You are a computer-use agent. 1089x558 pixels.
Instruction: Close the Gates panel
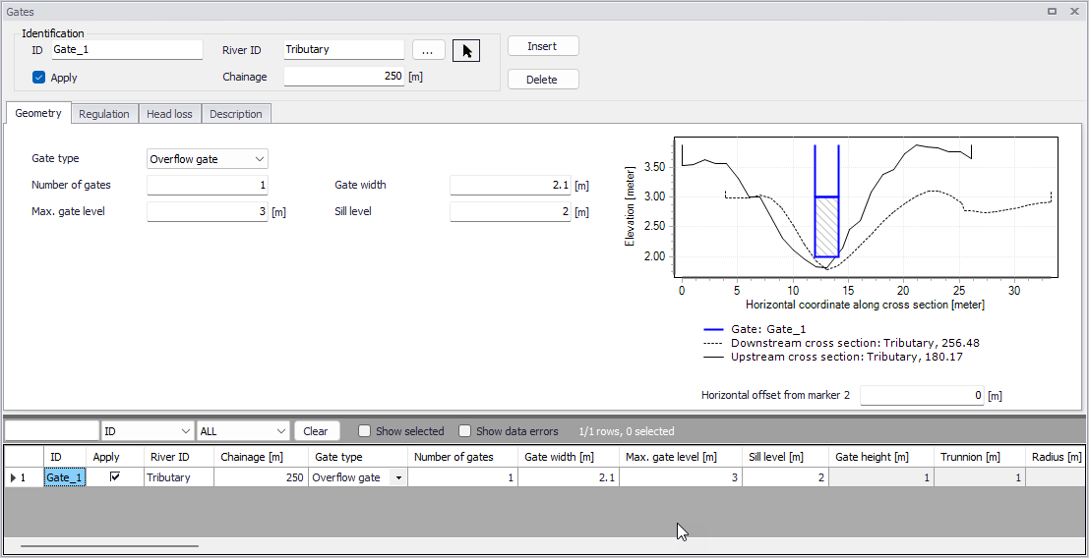pyautogui.click(x=1075, y=11)
